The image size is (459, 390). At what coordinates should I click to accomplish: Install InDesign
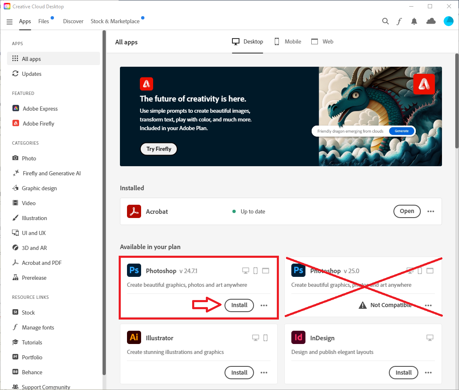[403, 373]
